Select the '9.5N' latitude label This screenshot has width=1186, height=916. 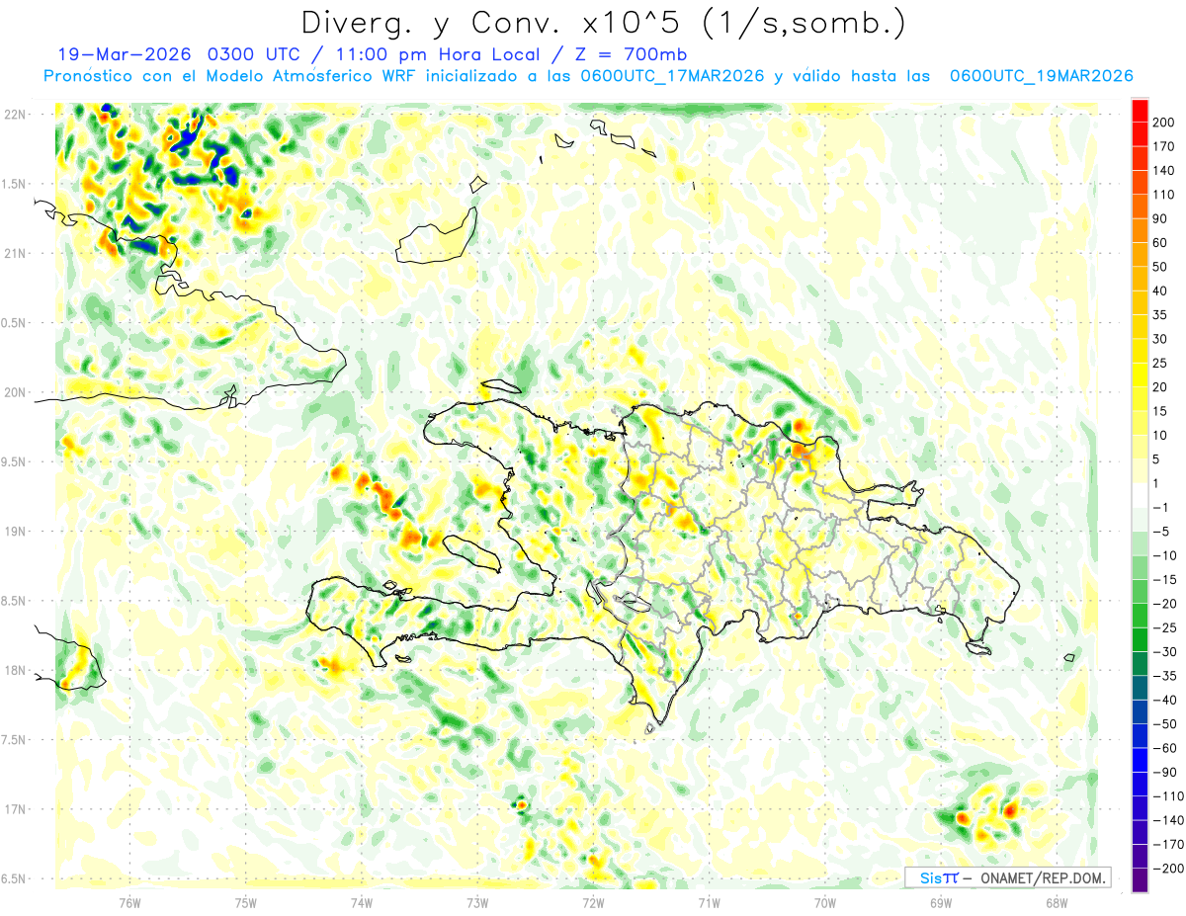(x=14, y=461)
